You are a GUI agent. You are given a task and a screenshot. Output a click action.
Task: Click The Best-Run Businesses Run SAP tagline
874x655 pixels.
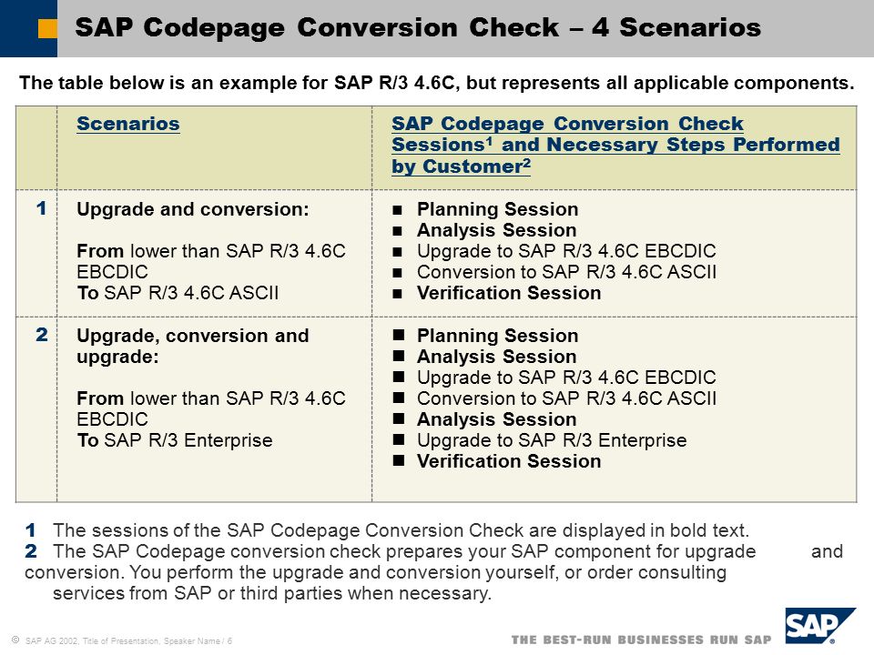(x=642, y=640)
